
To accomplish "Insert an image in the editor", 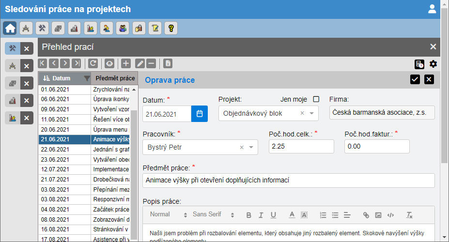I will click(378, 215).
